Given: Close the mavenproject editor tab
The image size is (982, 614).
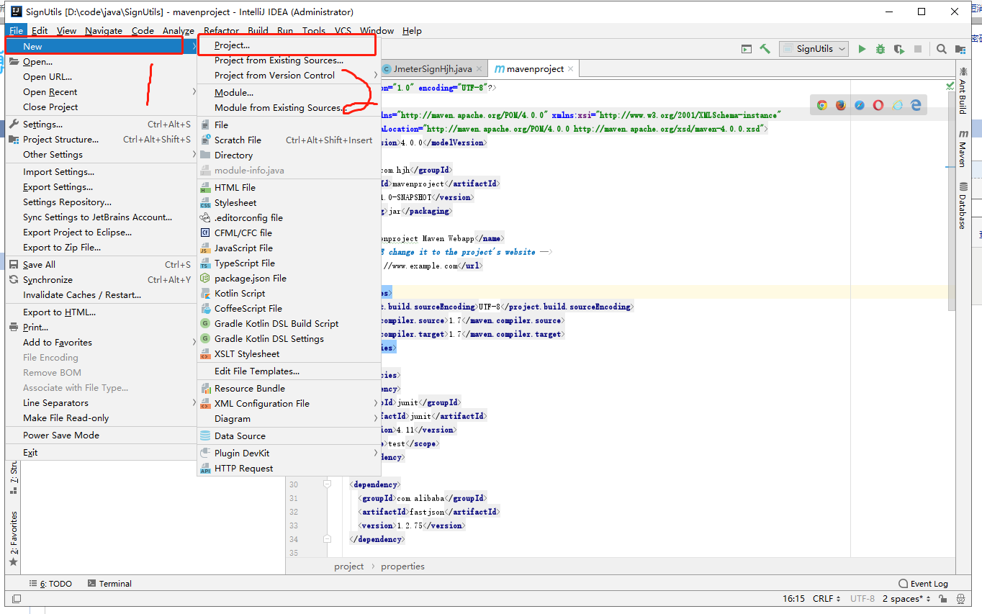Looking at the screenshot, I should (571, 69).
